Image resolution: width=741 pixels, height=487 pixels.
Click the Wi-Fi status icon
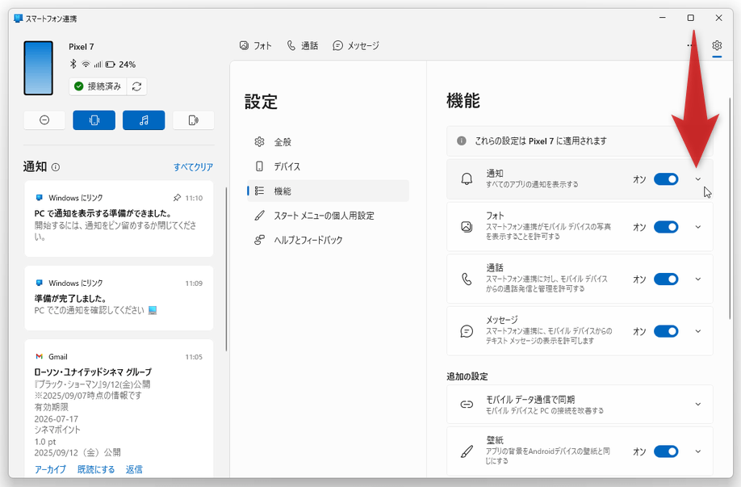coord(86,64)
